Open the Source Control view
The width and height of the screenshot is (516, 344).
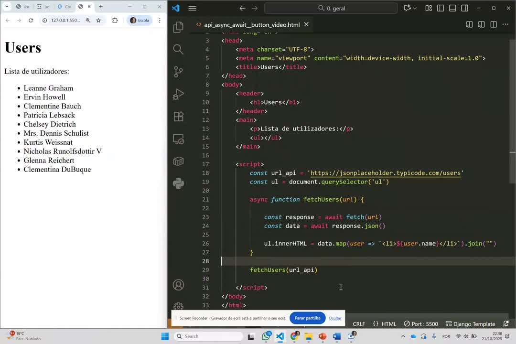[178, 72]
